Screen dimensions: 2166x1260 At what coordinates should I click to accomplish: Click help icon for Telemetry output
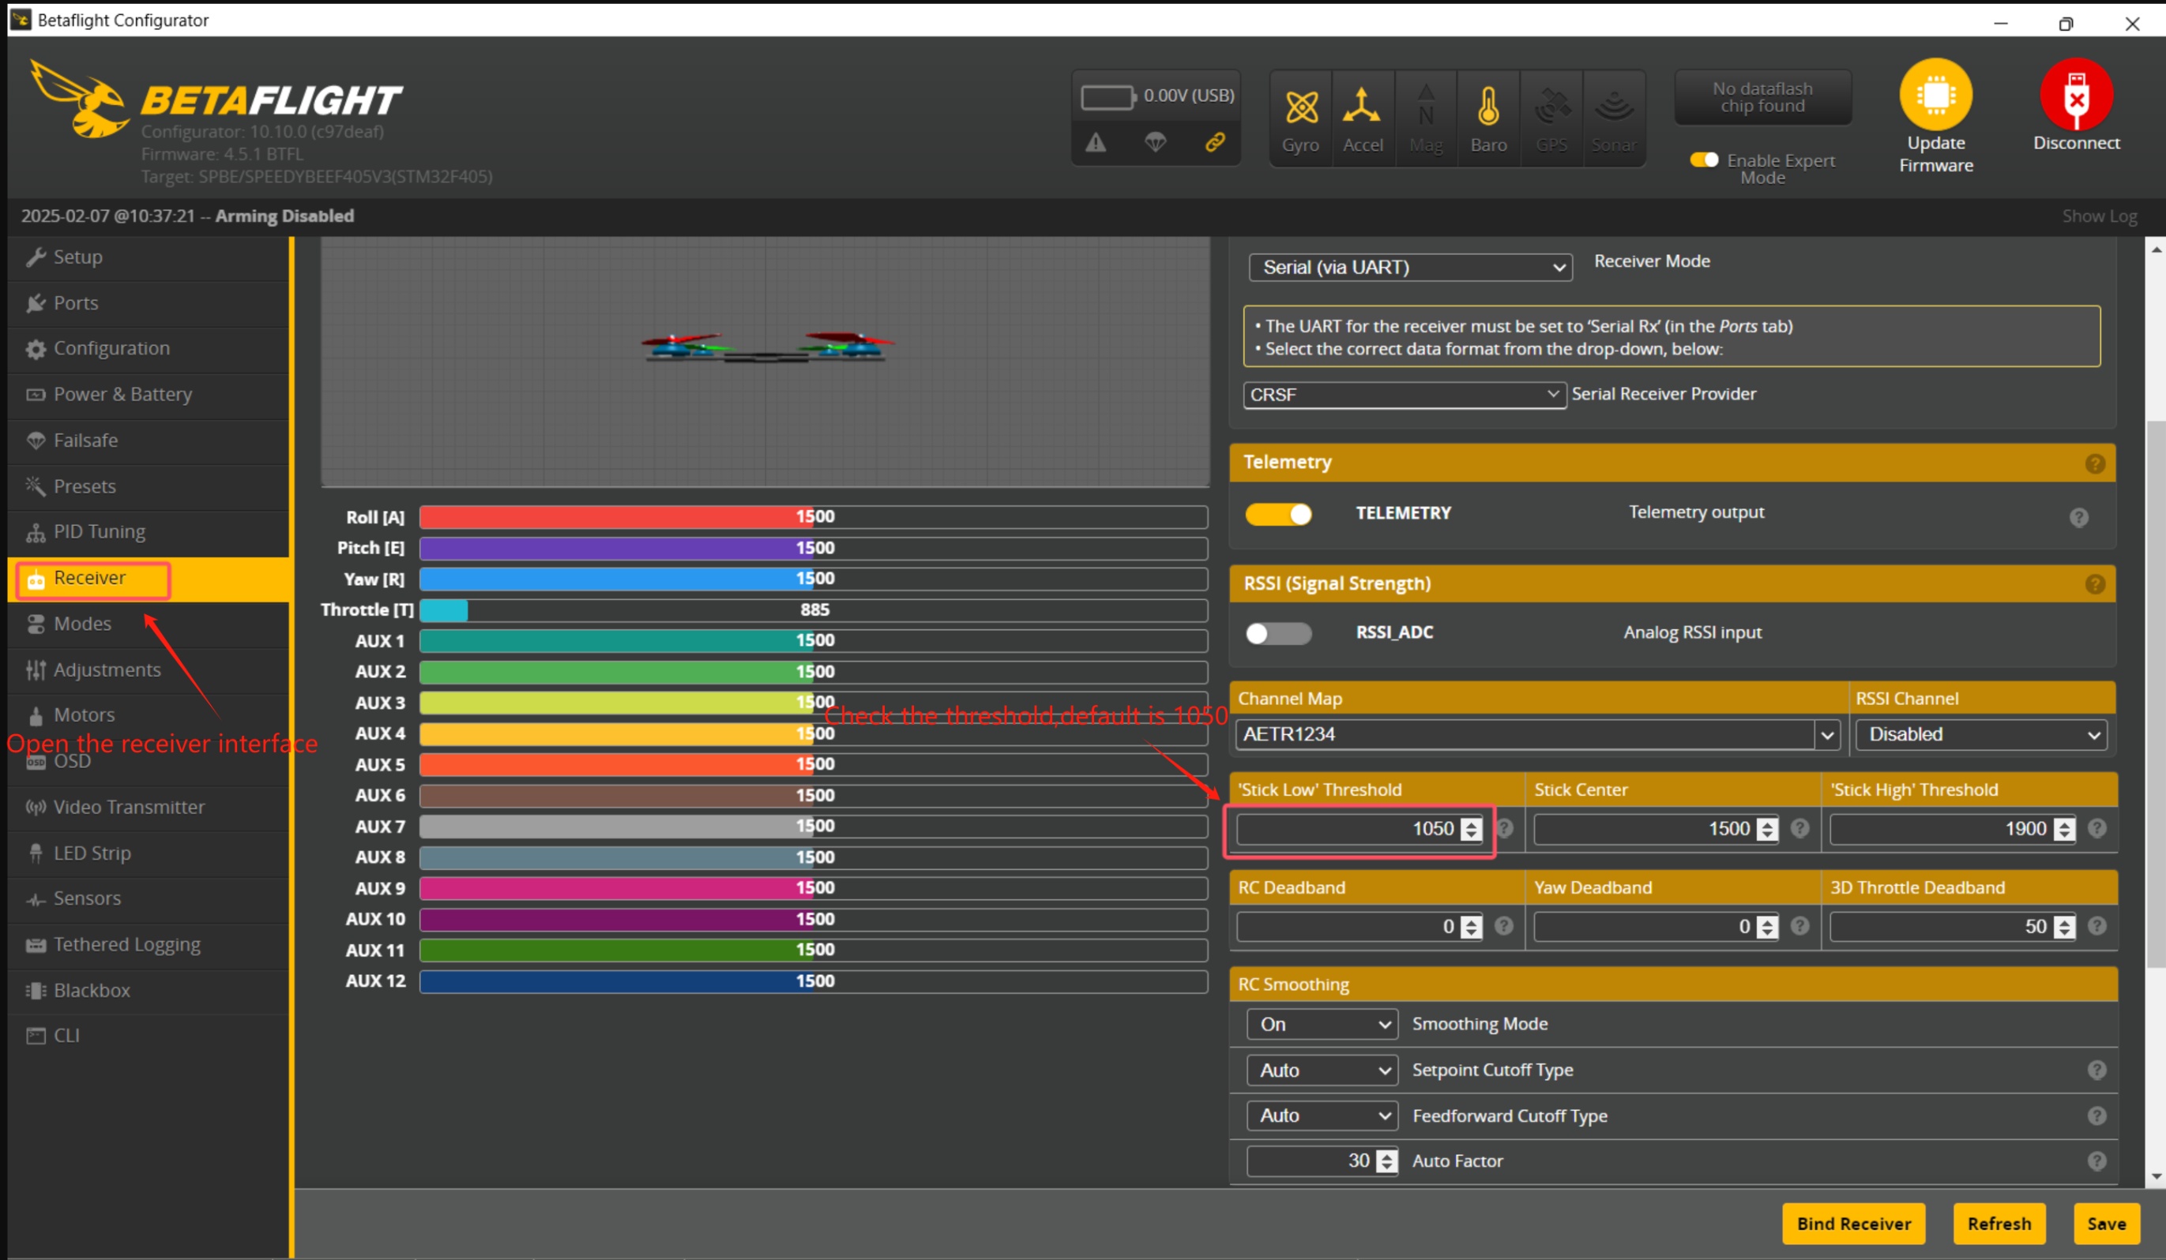pyautogui.click(x=2078, y=518)
